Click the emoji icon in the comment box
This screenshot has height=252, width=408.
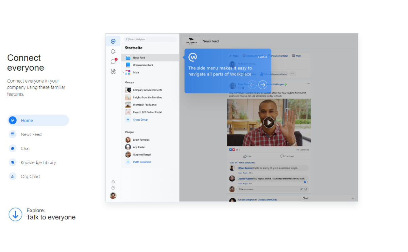click(x=305, y=189)
